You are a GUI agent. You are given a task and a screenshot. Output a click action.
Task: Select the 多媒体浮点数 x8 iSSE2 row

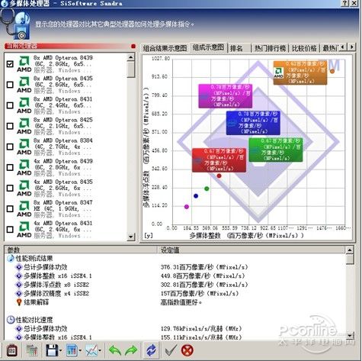coord(175,285)
